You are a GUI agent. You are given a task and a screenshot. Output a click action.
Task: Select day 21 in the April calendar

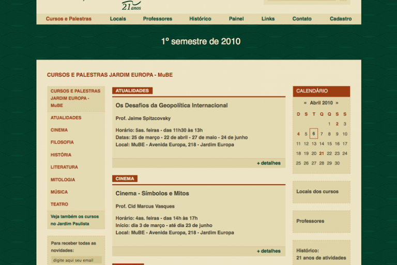[322, 153]
